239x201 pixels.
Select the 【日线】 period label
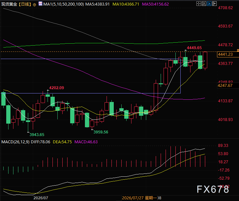pyautogui.click(x=25, y=4)
